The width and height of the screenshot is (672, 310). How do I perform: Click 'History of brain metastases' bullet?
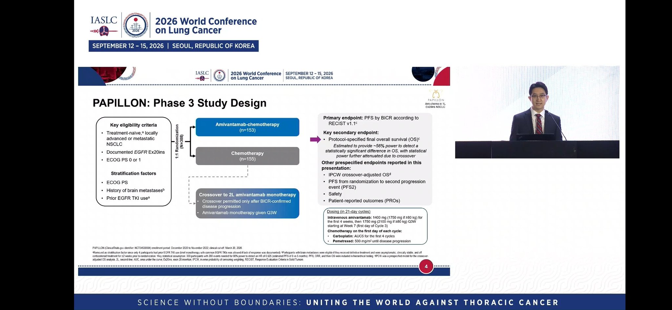point(136,190)
